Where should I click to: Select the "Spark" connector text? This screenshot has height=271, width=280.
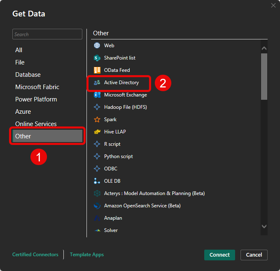click(110, 119)
